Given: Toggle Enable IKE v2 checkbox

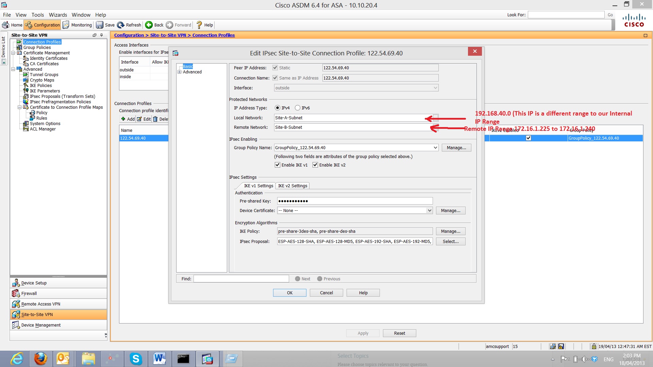Looking at the screenshot, I should click(315, 165).
